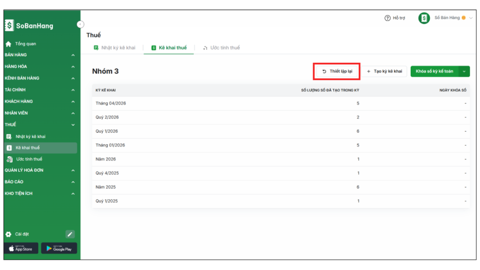Download from the App Store badge

(x=21, y=248)
